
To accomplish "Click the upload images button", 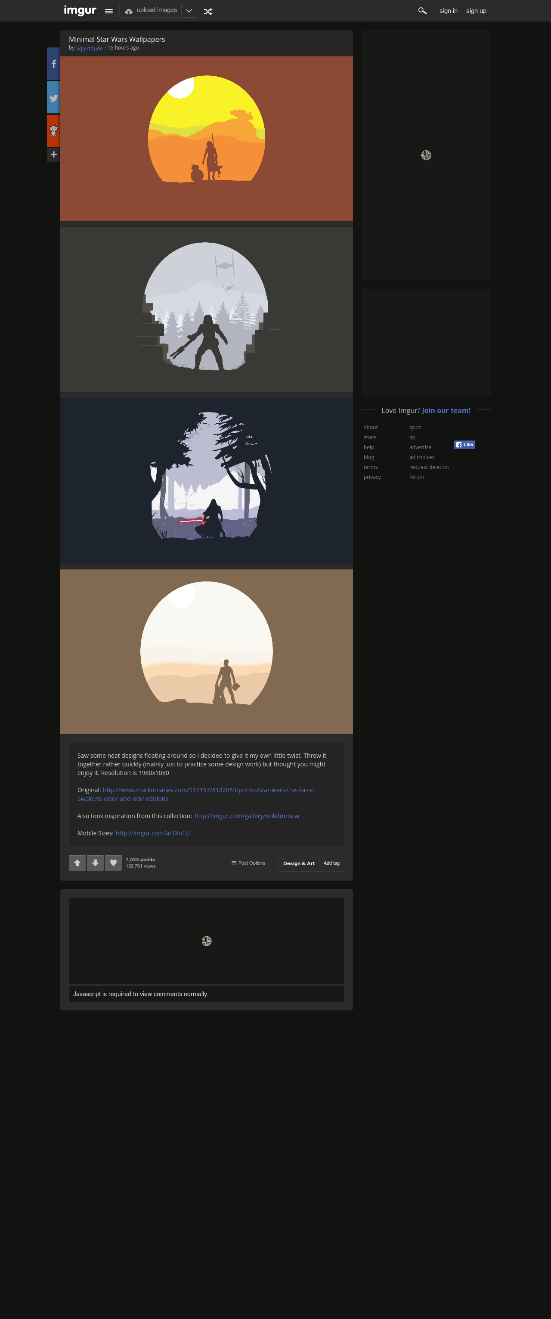I will [151, 10].
